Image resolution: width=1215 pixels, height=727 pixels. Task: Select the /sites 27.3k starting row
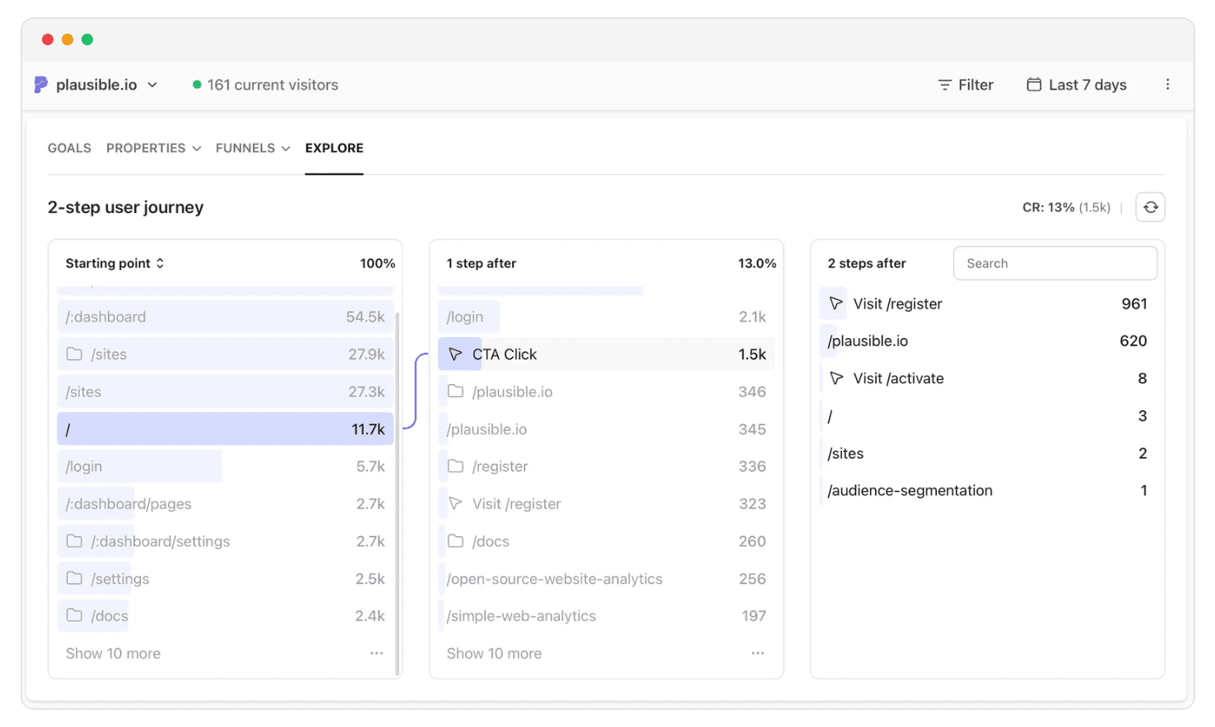click(x=226, y=391)
